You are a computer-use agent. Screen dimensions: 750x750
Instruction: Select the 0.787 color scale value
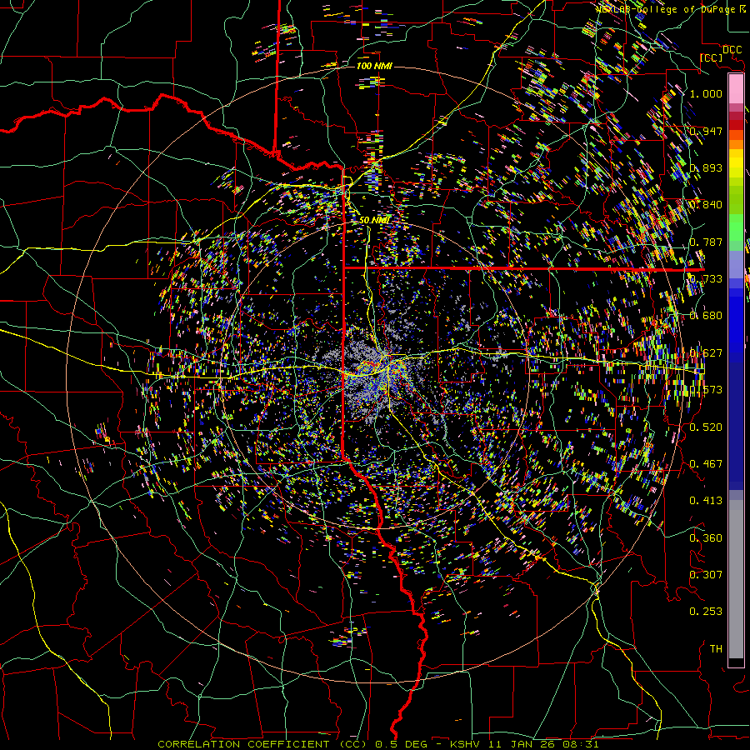point(706,242)
